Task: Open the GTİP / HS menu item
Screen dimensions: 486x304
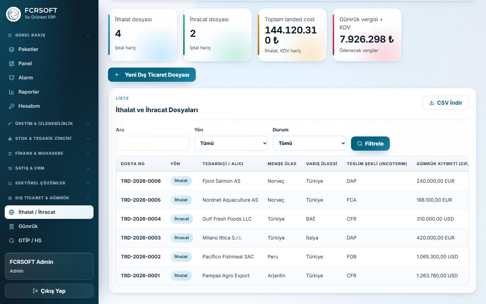Action: point(49,240)
